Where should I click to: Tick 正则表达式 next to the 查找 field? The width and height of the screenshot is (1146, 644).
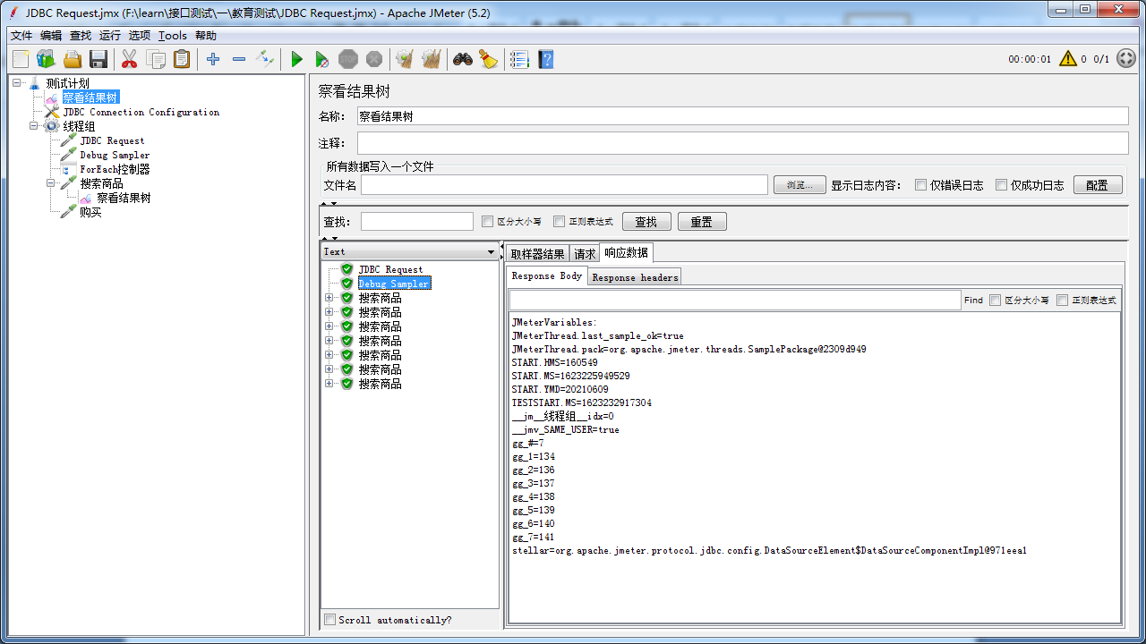click(560, 222)
